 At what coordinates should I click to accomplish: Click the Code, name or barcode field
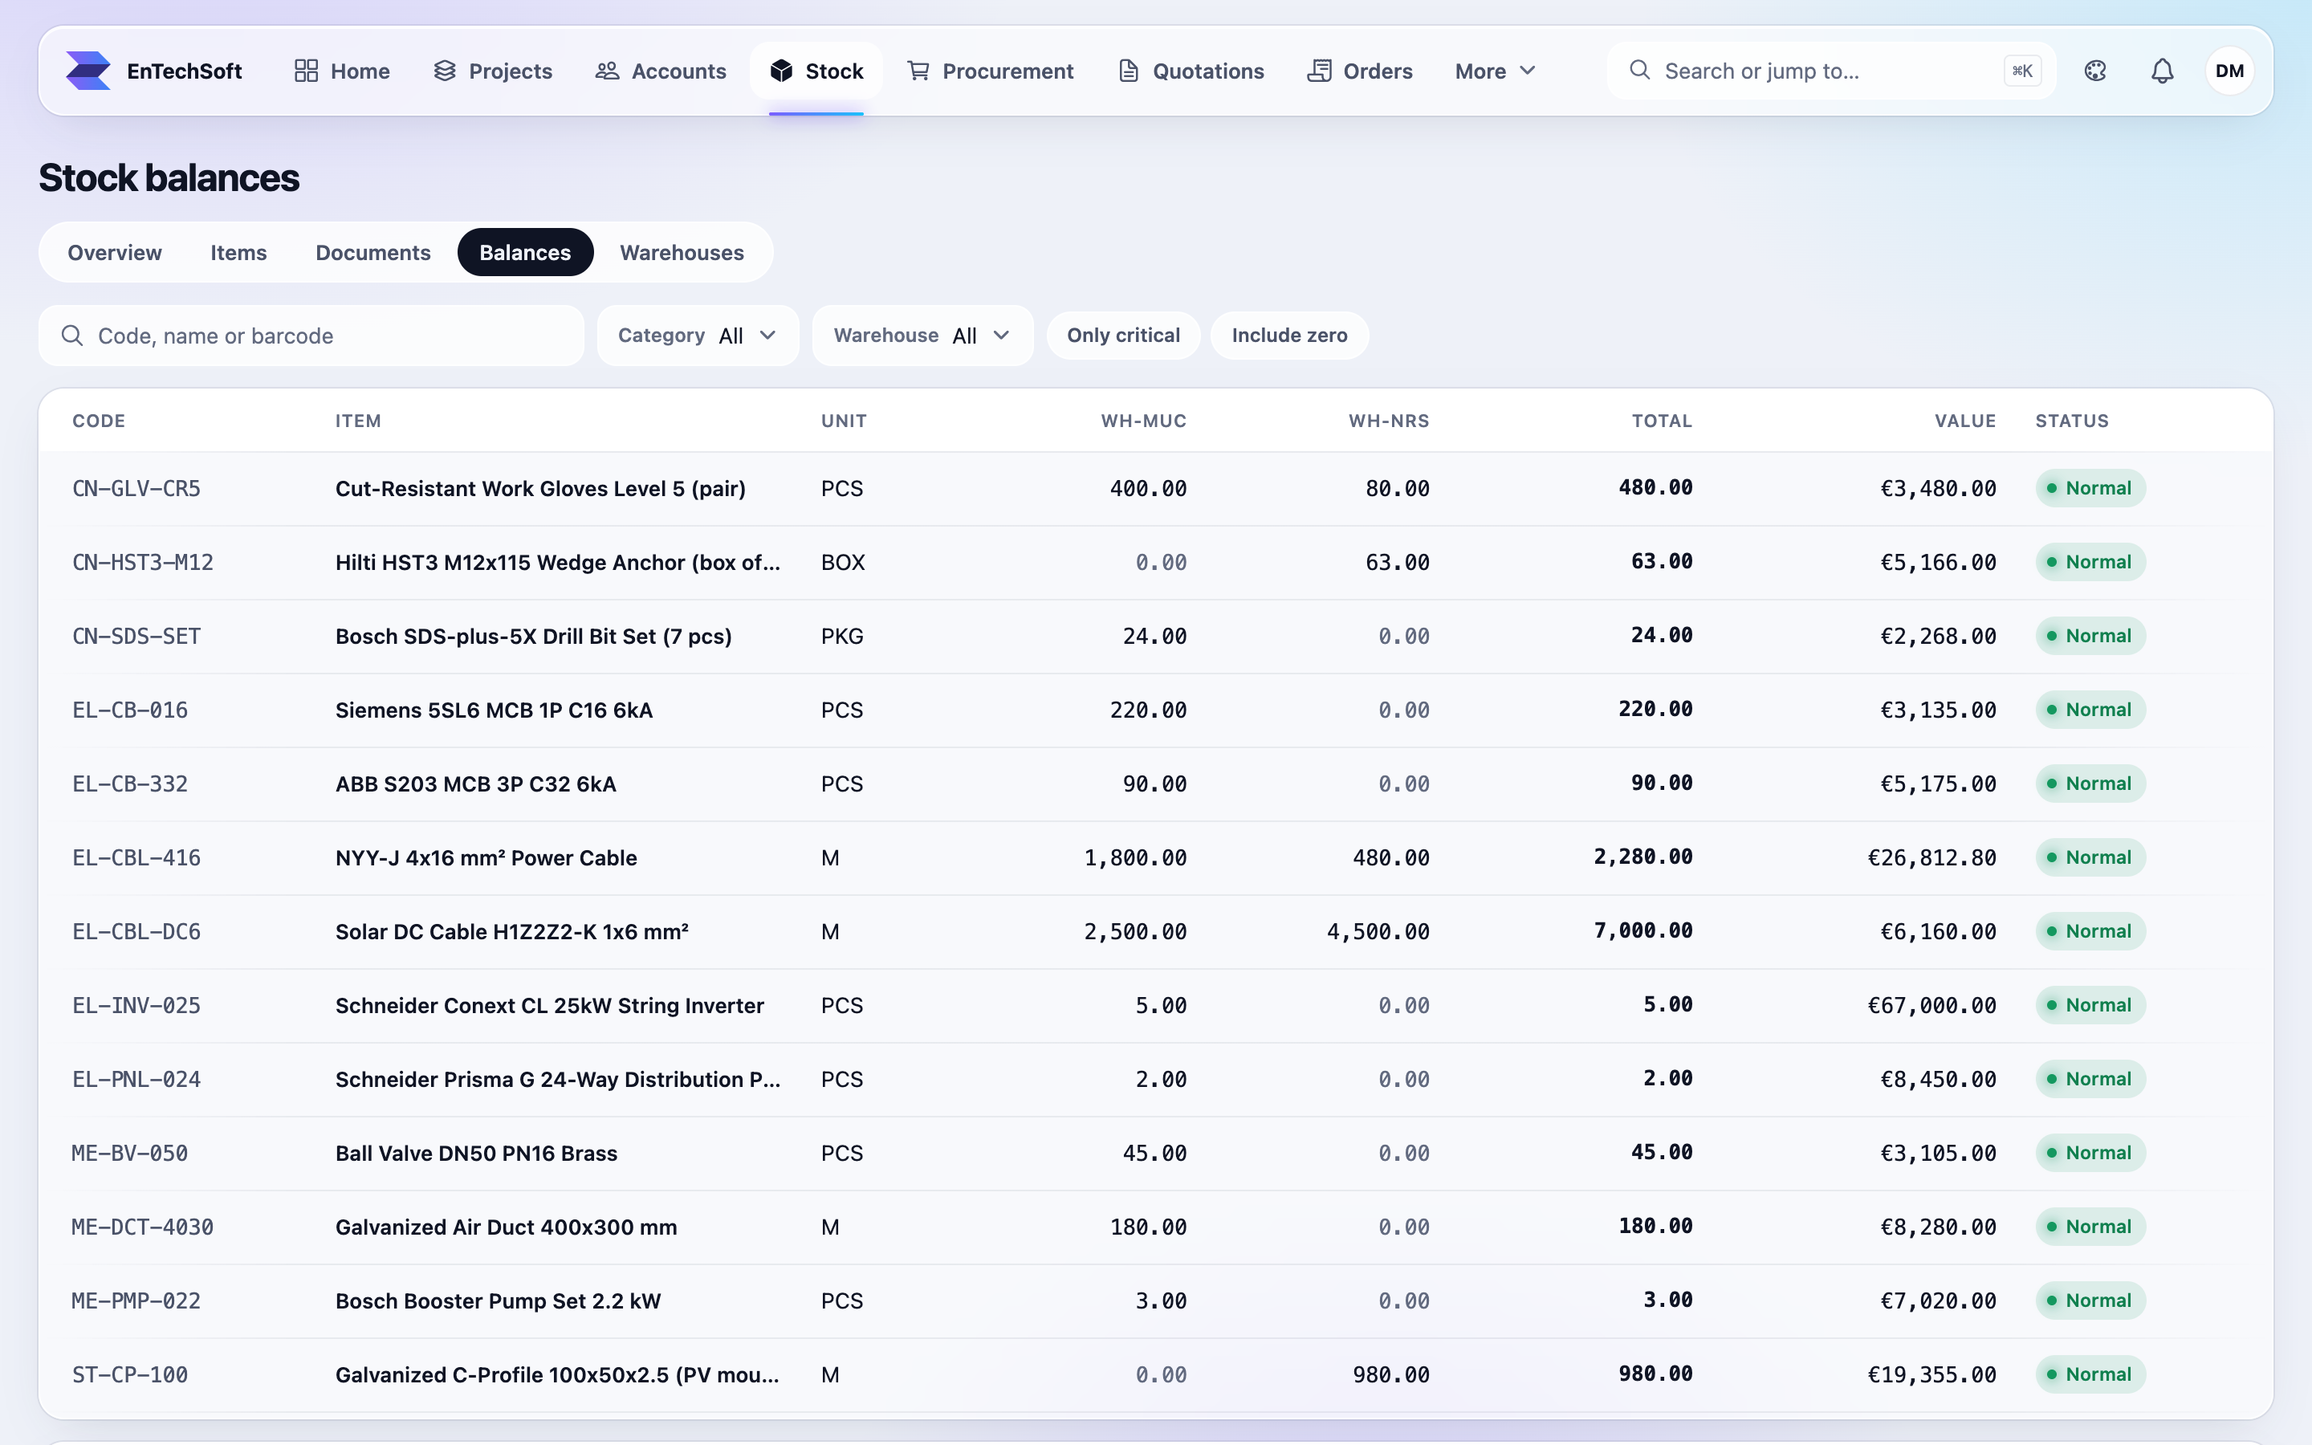(x=311, y=336)
